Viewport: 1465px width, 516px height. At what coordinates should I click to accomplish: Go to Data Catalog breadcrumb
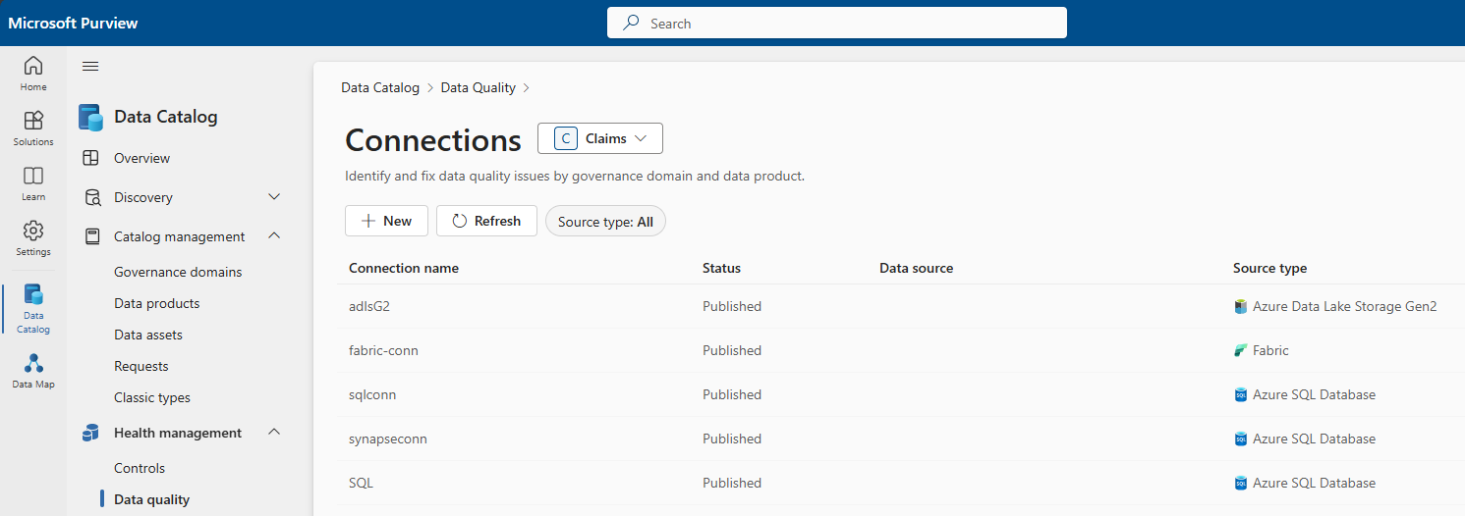[380, 87]
